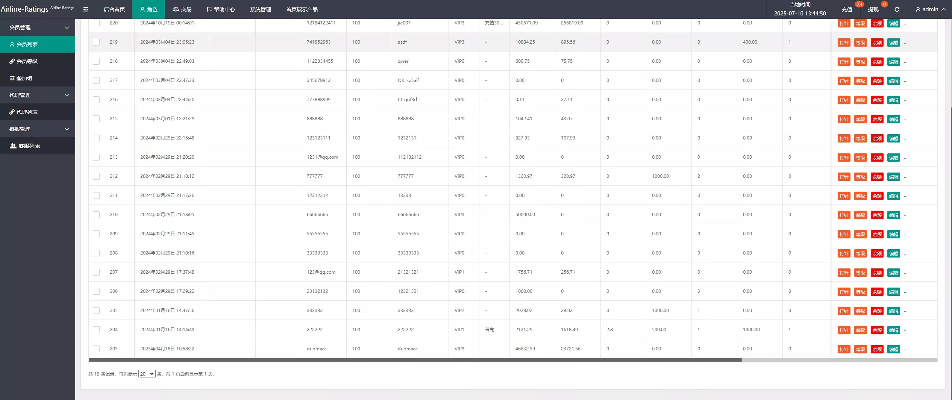The height and width of the screenshot is (400, 952).
Task: Check the checkbox for row ID 219
Action: click(96, 42)
